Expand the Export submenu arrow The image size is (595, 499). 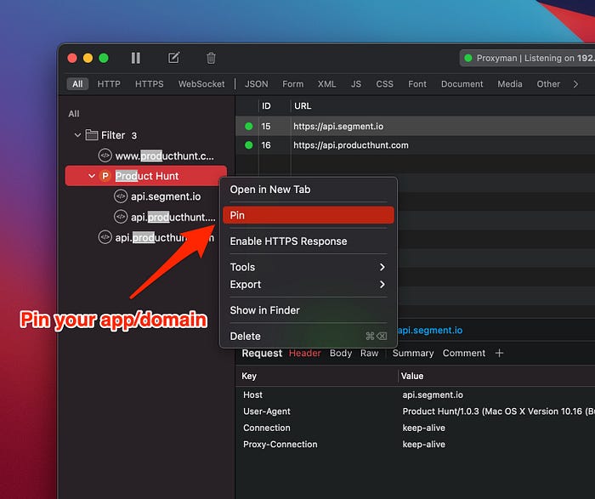pos(382,284)
